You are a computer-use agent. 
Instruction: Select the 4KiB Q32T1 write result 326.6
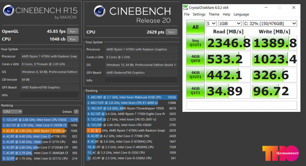tap(275, 75)
